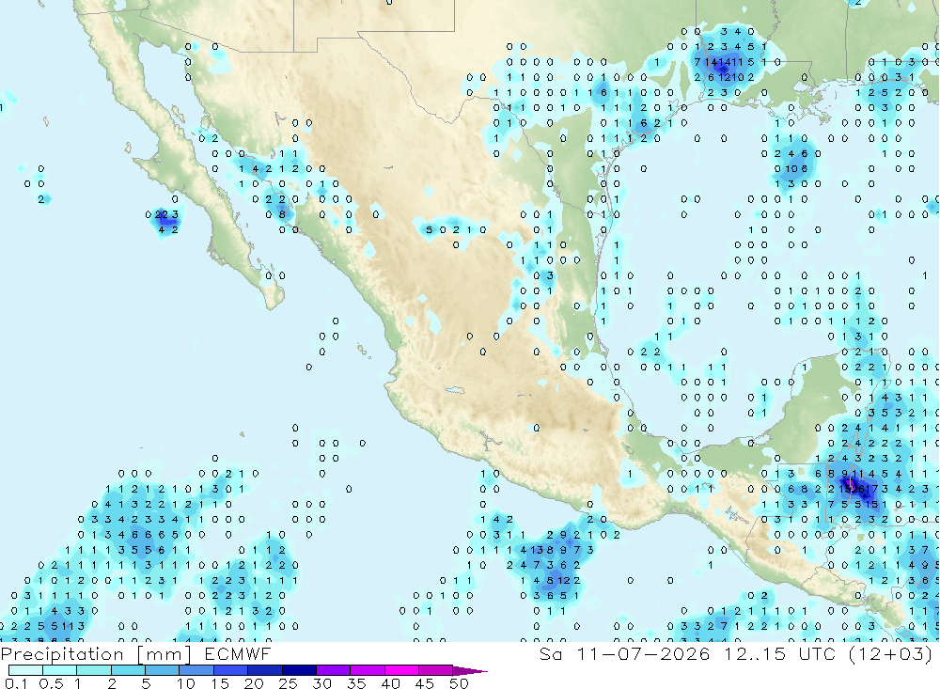Click the '0.1' legend scale label

16,683
